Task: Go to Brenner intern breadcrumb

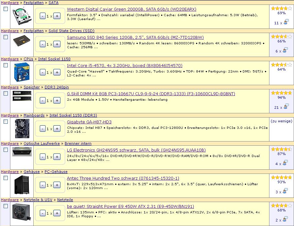Action: (x=78, y=143)
